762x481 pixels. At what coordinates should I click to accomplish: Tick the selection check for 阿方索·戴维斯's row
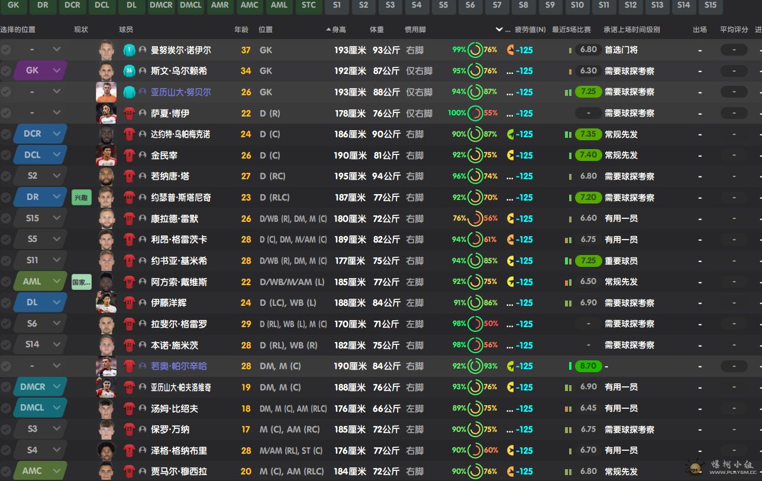[x=6, y=282]
